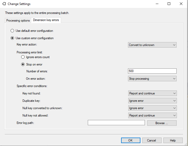Select Use custom error configuration option
The image size is (188, 146).
click(x=12, y=38)
